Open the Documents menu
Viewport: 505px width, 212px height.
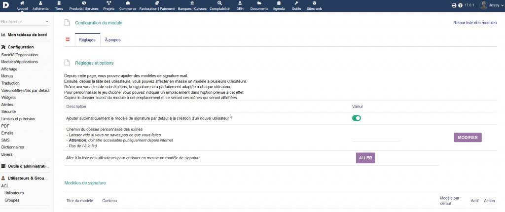click(x=259, y=6)
